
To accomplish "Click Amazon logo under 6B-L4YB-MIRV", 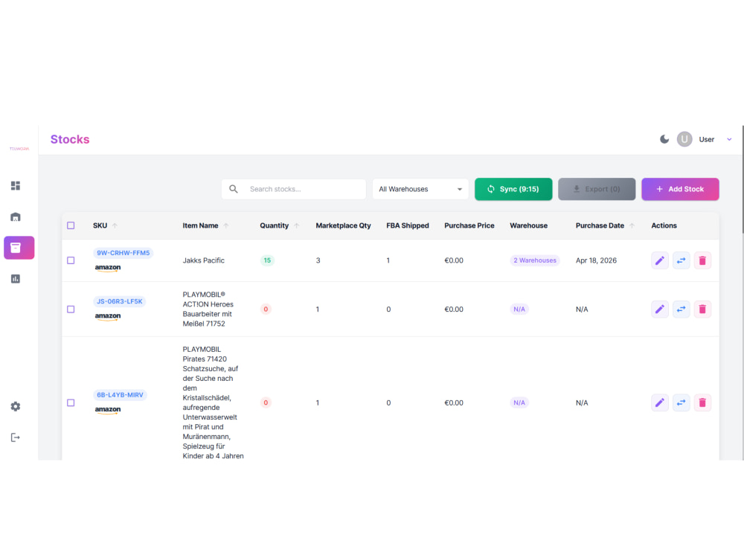I will pos(108,409).
